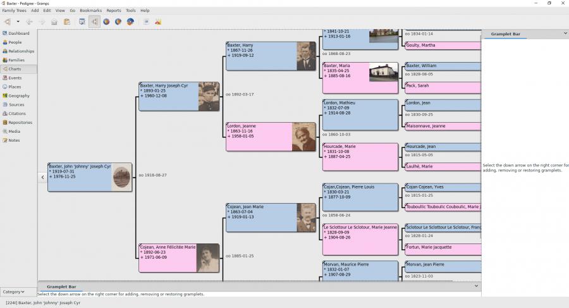Open the Clipboard toolbar icon
This screenshot has height=308, width=569.
tap(67, 22)
